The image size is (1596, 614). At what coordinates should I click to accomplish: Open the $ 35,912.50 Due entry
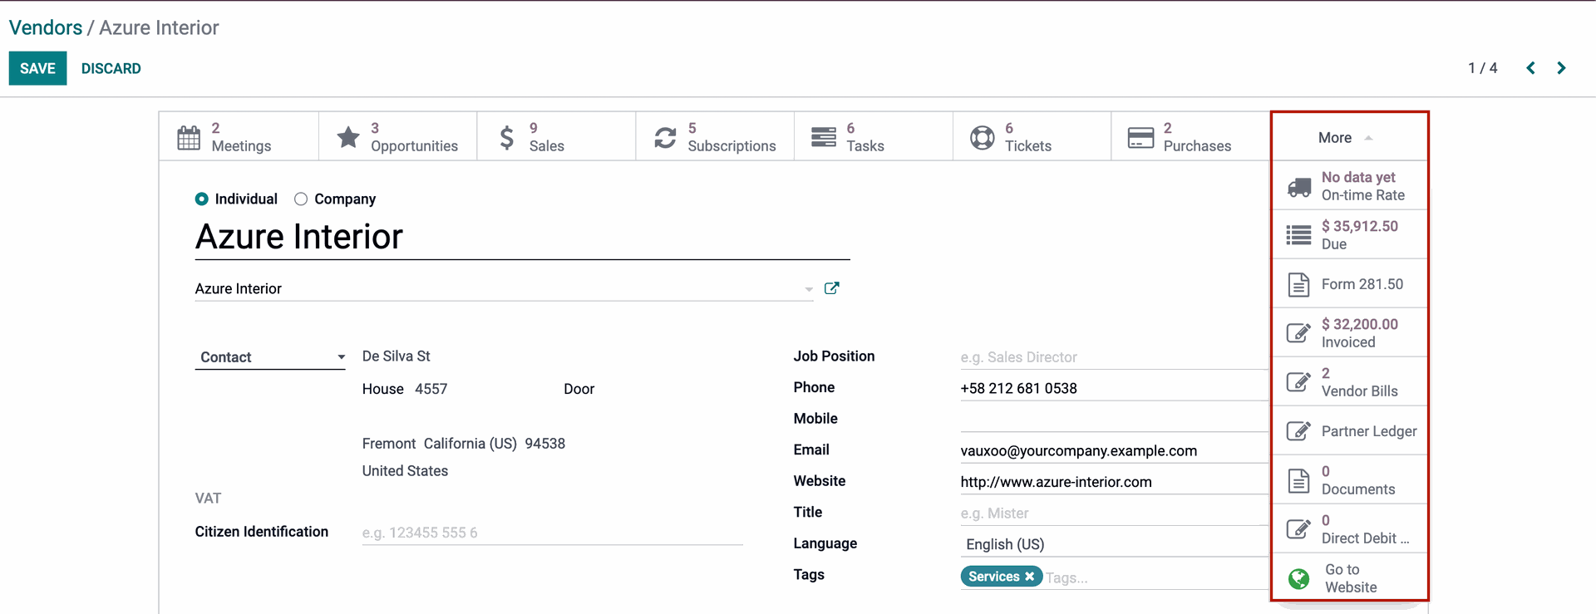(x=1350, y=235)
